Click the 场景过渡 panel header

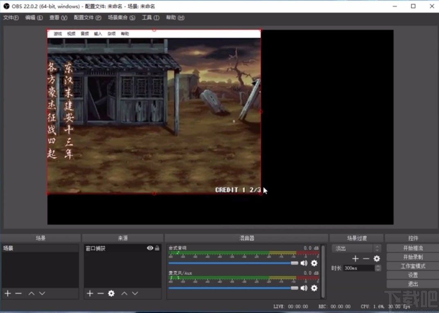pyautogui.click(x=357, y=238)
